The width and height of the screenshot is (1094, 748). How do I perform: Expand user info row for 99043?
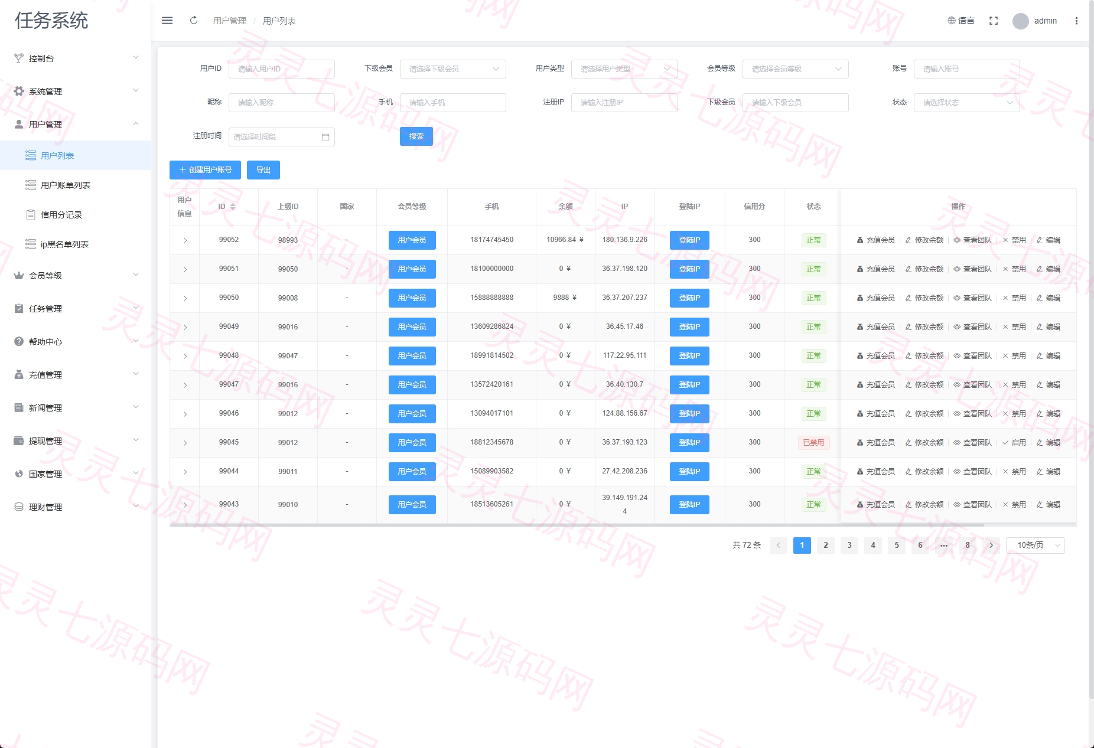tap(185, 505)
